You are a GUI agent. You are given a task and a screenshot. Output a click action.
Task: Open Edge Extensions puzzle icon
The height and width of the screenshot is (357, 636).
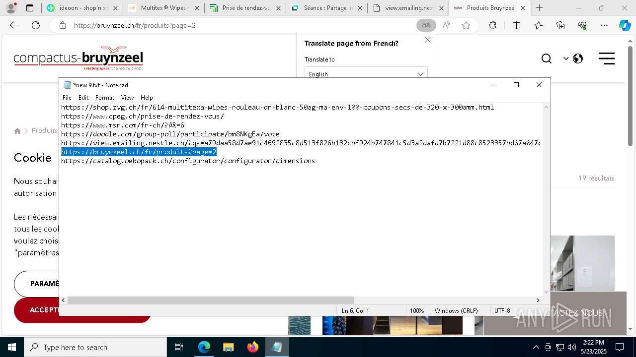coord(492,25)
